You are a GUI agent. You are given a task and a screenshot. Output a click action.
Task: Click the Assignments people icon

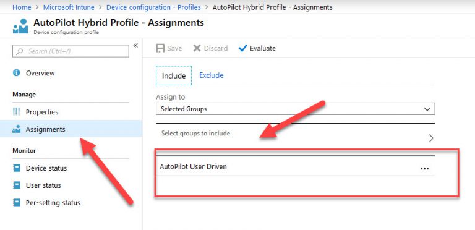(16, 129)
